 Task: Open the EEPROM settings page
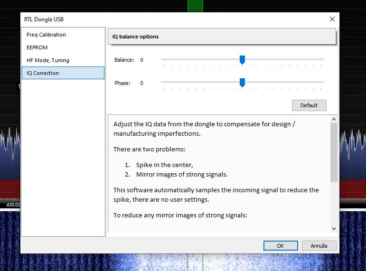click(37, 47)
